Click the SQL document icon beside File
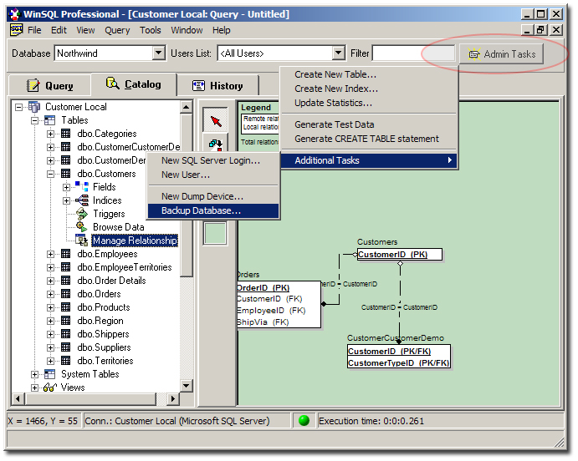Image resolution: width=578 pixels, height=461 pixels. pos(16,30)
